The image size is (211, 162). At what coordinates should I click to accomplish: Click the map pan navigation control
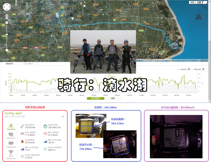[7, 7]
